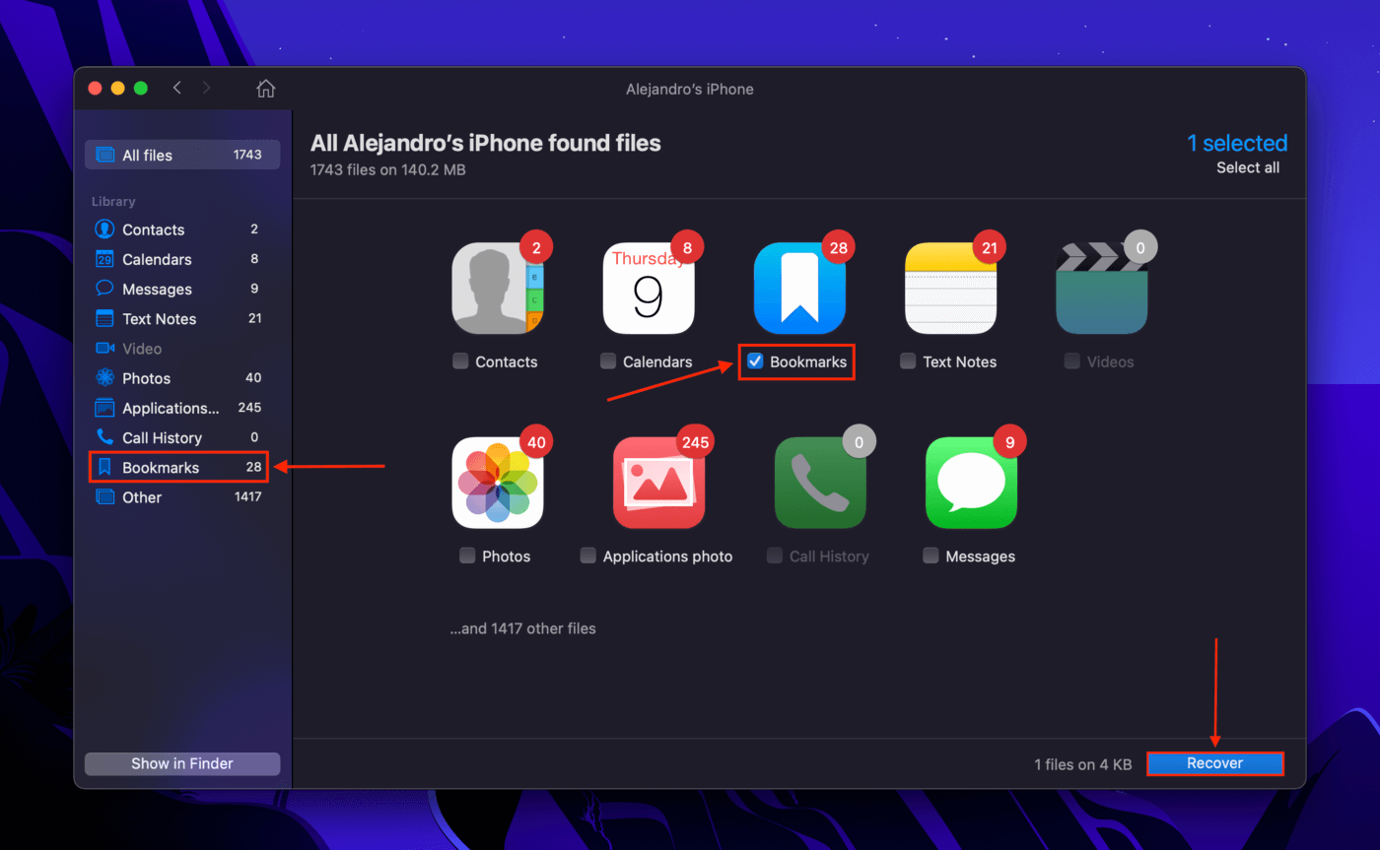Click the Call History green phone icon
This screenshot has height=850, width=1380.
(820, 483)
